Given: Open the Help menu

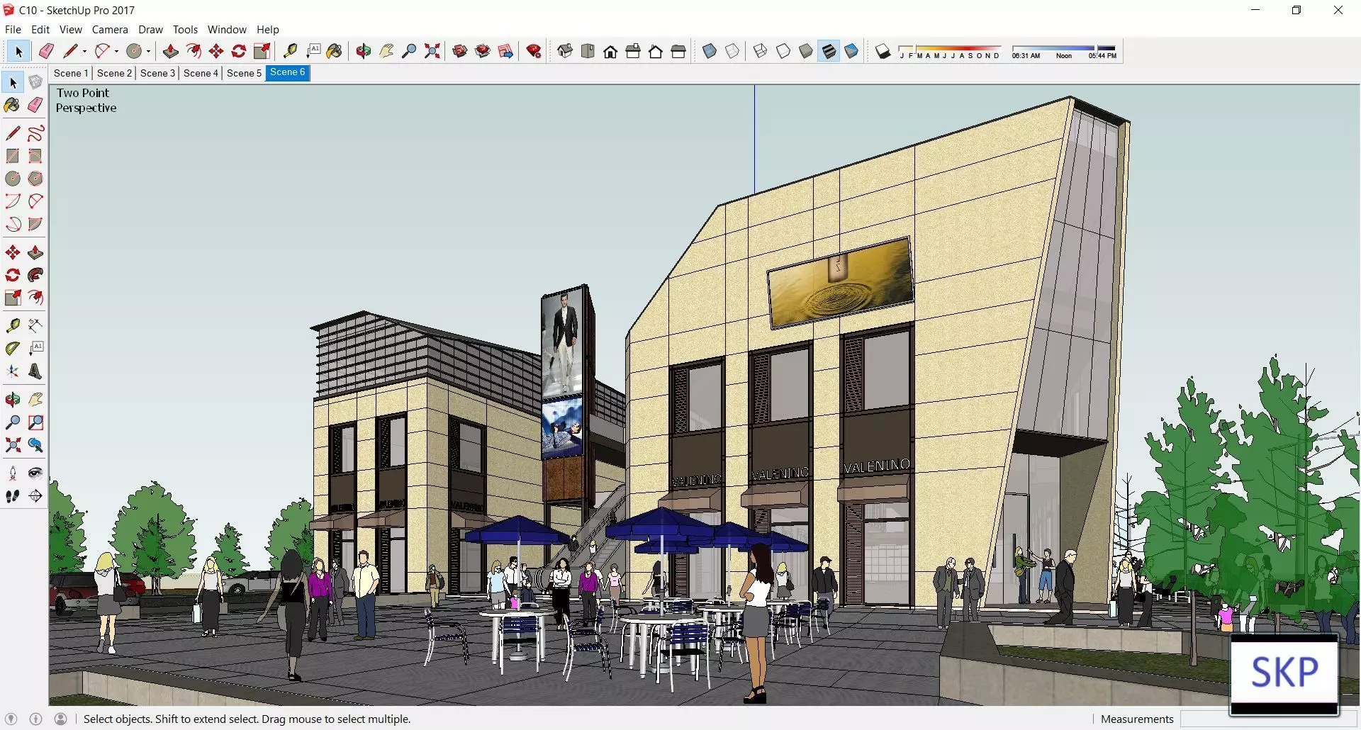Looking at the screenshot, I should click(x=268, y=29).
